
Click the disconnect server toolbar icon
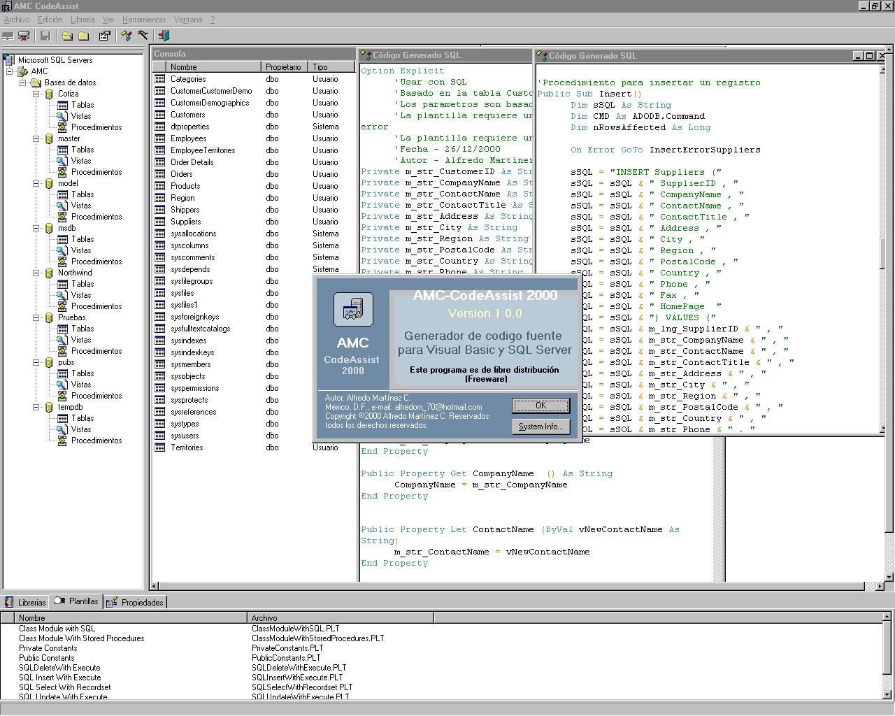click(x=24, y=36)
